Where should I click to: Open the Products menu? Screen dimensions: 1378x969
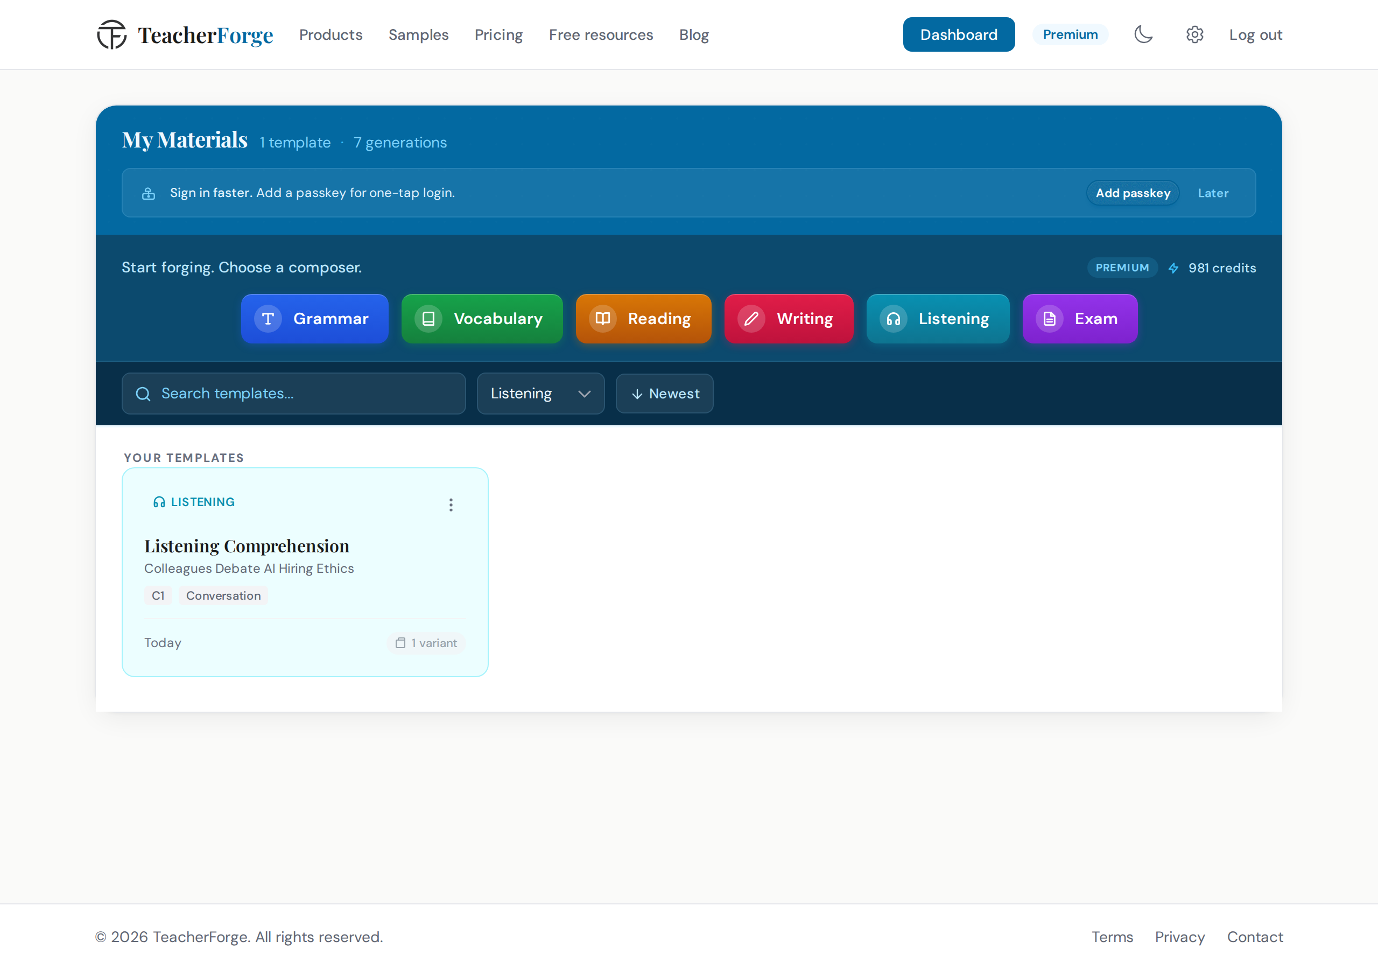[x=331, y=35]
